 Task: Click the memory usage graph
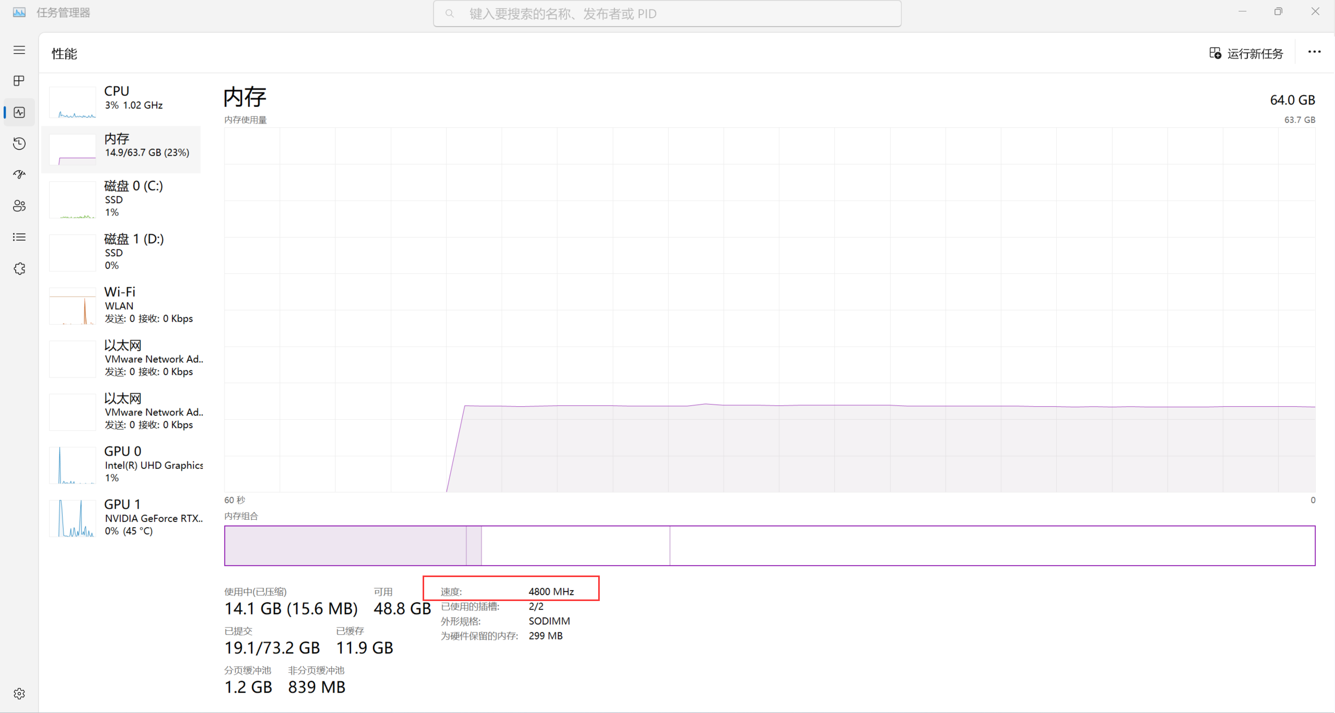click(x=770, y=309)
